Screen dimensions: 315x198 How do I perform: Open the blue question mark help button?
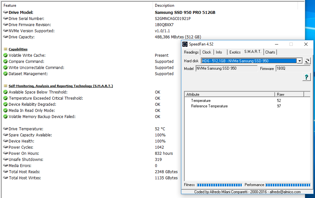[306, 77]
